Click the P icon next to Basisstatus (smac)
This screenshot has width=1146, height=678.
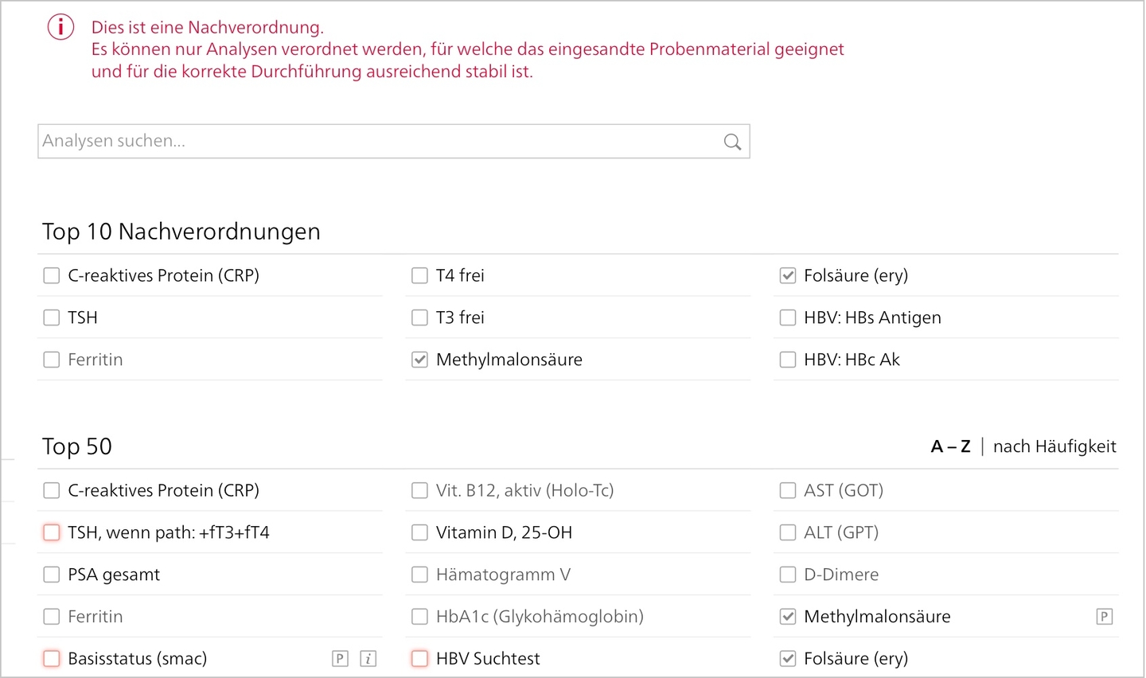340,658
